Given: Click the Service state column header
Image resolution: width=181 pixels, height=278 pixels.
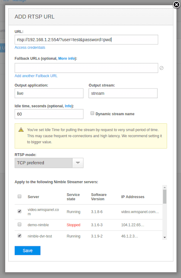Looking at the screenshot, I should pyautogui.click(x=73, y=197).
